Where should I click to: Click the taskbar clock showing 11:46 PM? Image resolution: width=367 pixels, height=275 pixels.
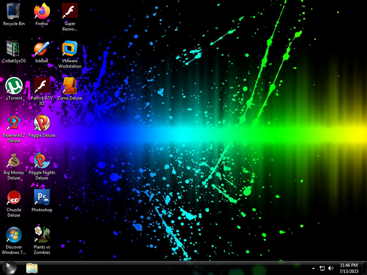tap(349, 268)
